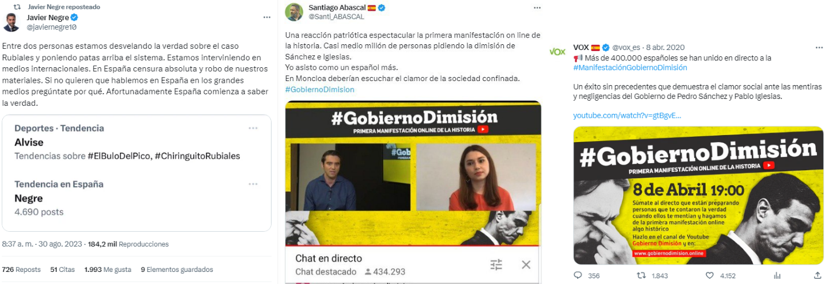
Task: View the 51 Citas quotes
Action: pos(62,270)
